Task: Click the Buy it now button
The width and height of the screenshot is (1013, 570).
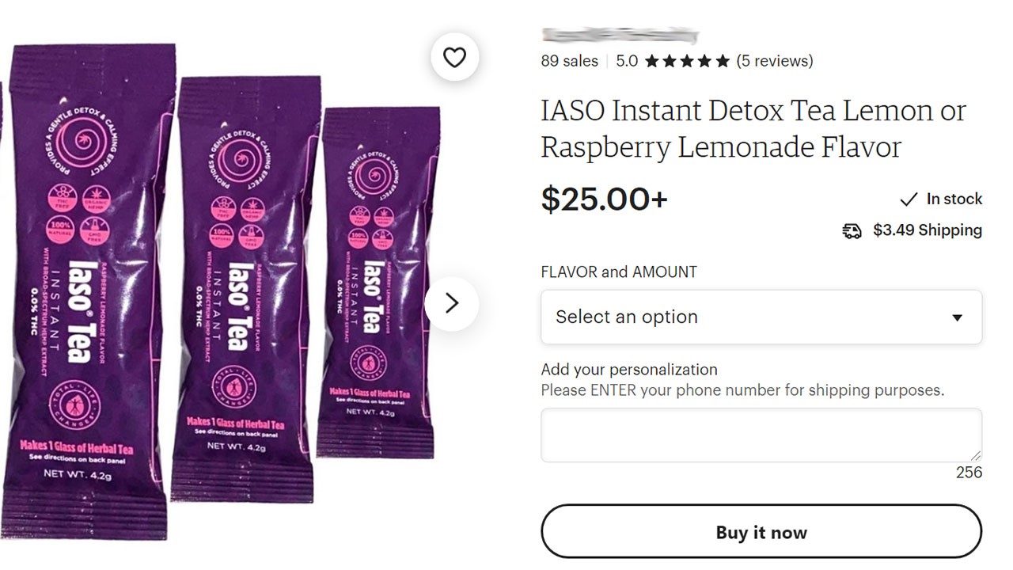Action: click(x=761, y=532)
